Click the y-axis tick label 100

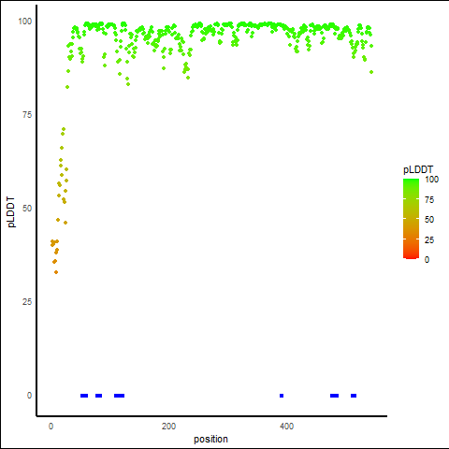(x=24, y=22)
